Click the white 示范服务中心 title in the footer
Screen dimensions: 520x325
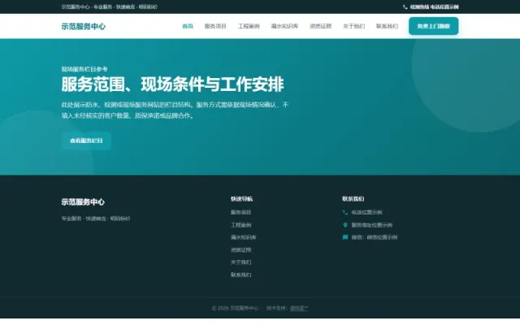83,202
